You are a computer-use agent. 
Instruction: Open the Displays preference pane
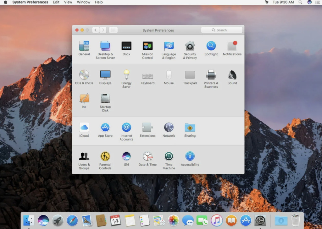tap(105, 77)
